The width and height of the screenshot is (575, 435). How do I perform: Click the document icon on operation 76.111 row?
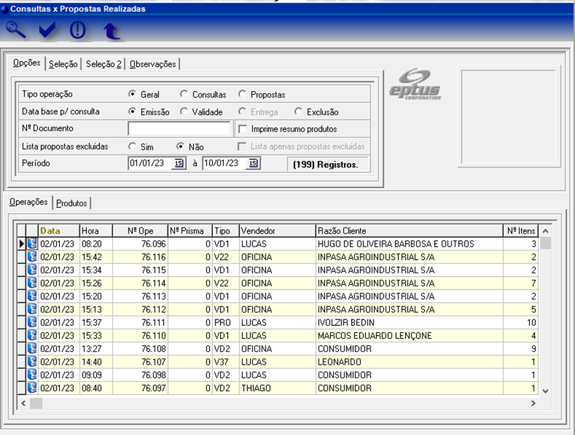(x=32, y=323)
